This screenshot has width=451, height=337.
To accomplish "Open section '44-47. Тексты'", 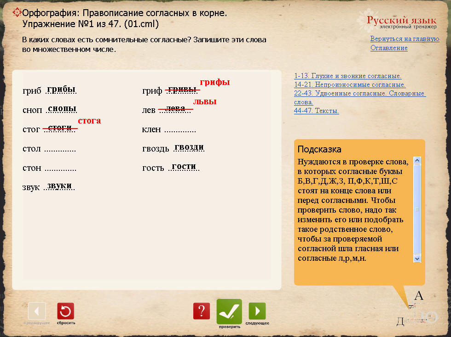I will coord(316,111).
